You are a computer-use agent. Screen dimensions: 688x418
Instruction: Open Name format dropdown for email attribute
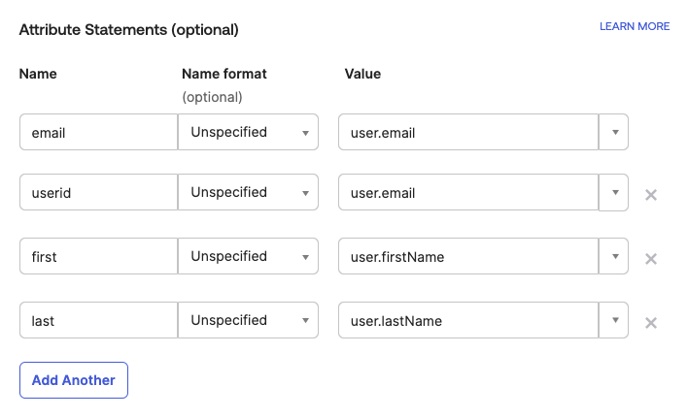tap(248, 132)
